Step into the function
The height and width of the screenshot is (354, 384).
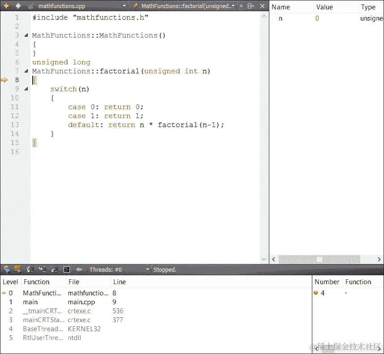tap(43, 269)
